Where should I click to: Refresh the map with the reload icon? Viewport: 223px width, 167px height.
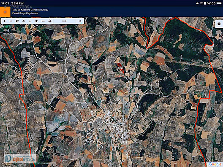coord(17,21)
